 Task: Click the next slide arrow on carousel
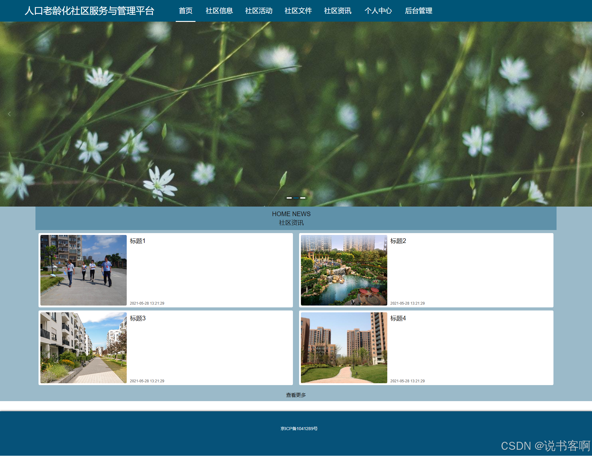582,114
